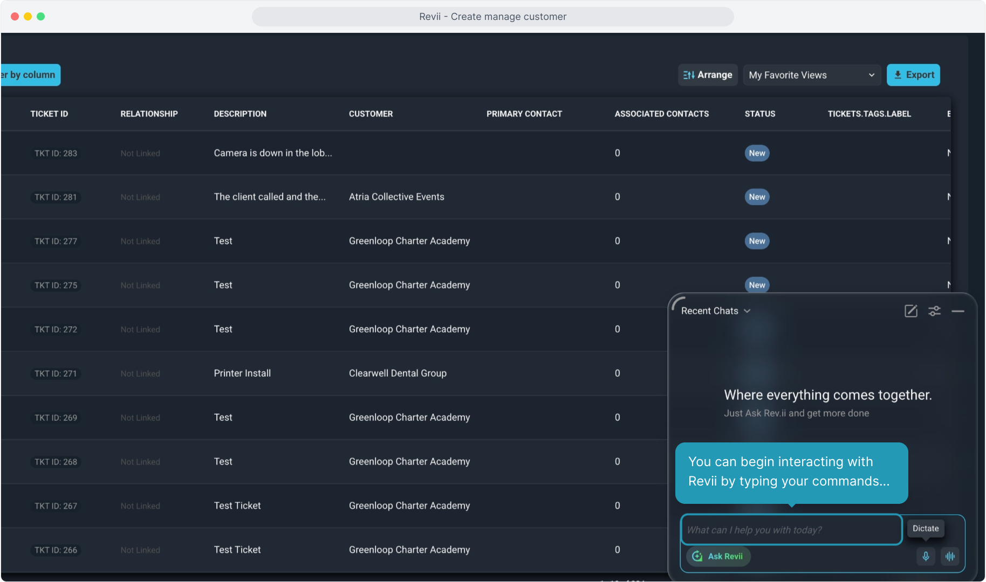
Task: Click New status badge for ticket 281
Action: click(757, 197)
